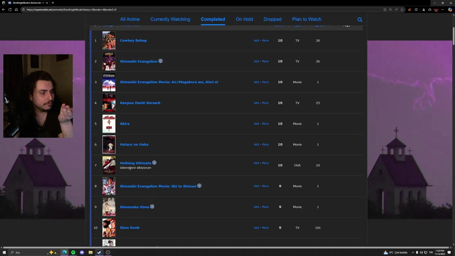Screen dimensions: 455x256
Task: Add this page to favorites via star icon
Action: pyautogui.click(x=402, y=10)
